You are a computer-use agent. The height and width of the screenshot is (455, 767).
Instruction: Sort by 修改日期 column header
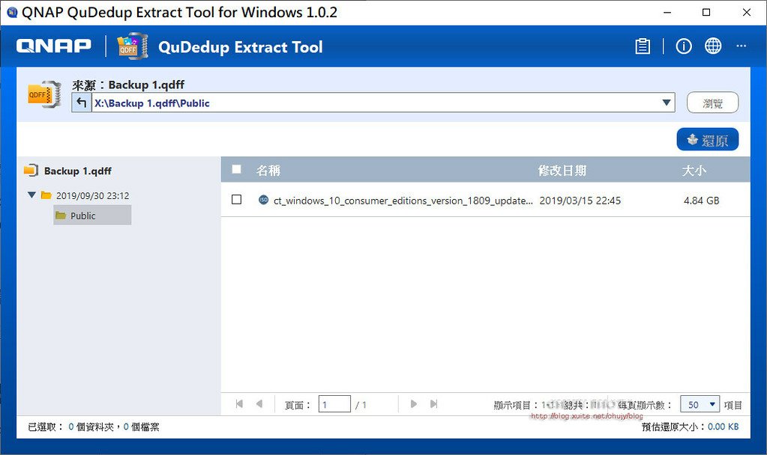click(562, 171)
